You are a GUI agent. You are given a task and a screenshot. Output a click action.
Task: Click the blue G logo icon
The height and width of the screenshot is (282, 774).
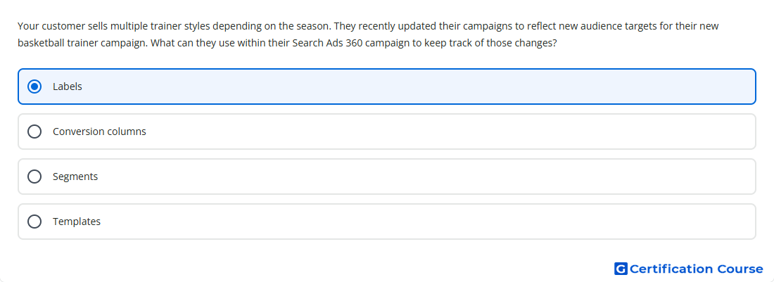pyautogui.click(x=621, y=269)
